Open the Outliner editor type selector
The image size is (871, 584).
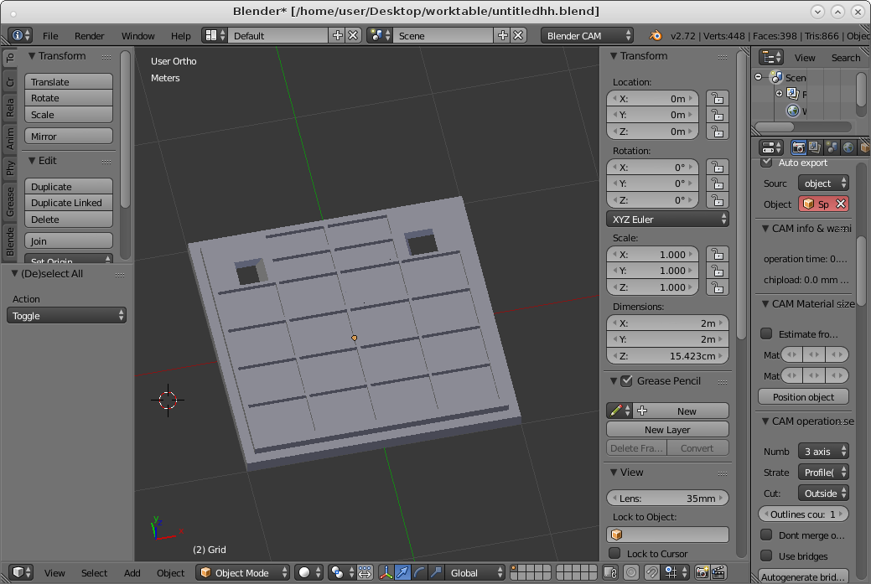tap(771, 57)
